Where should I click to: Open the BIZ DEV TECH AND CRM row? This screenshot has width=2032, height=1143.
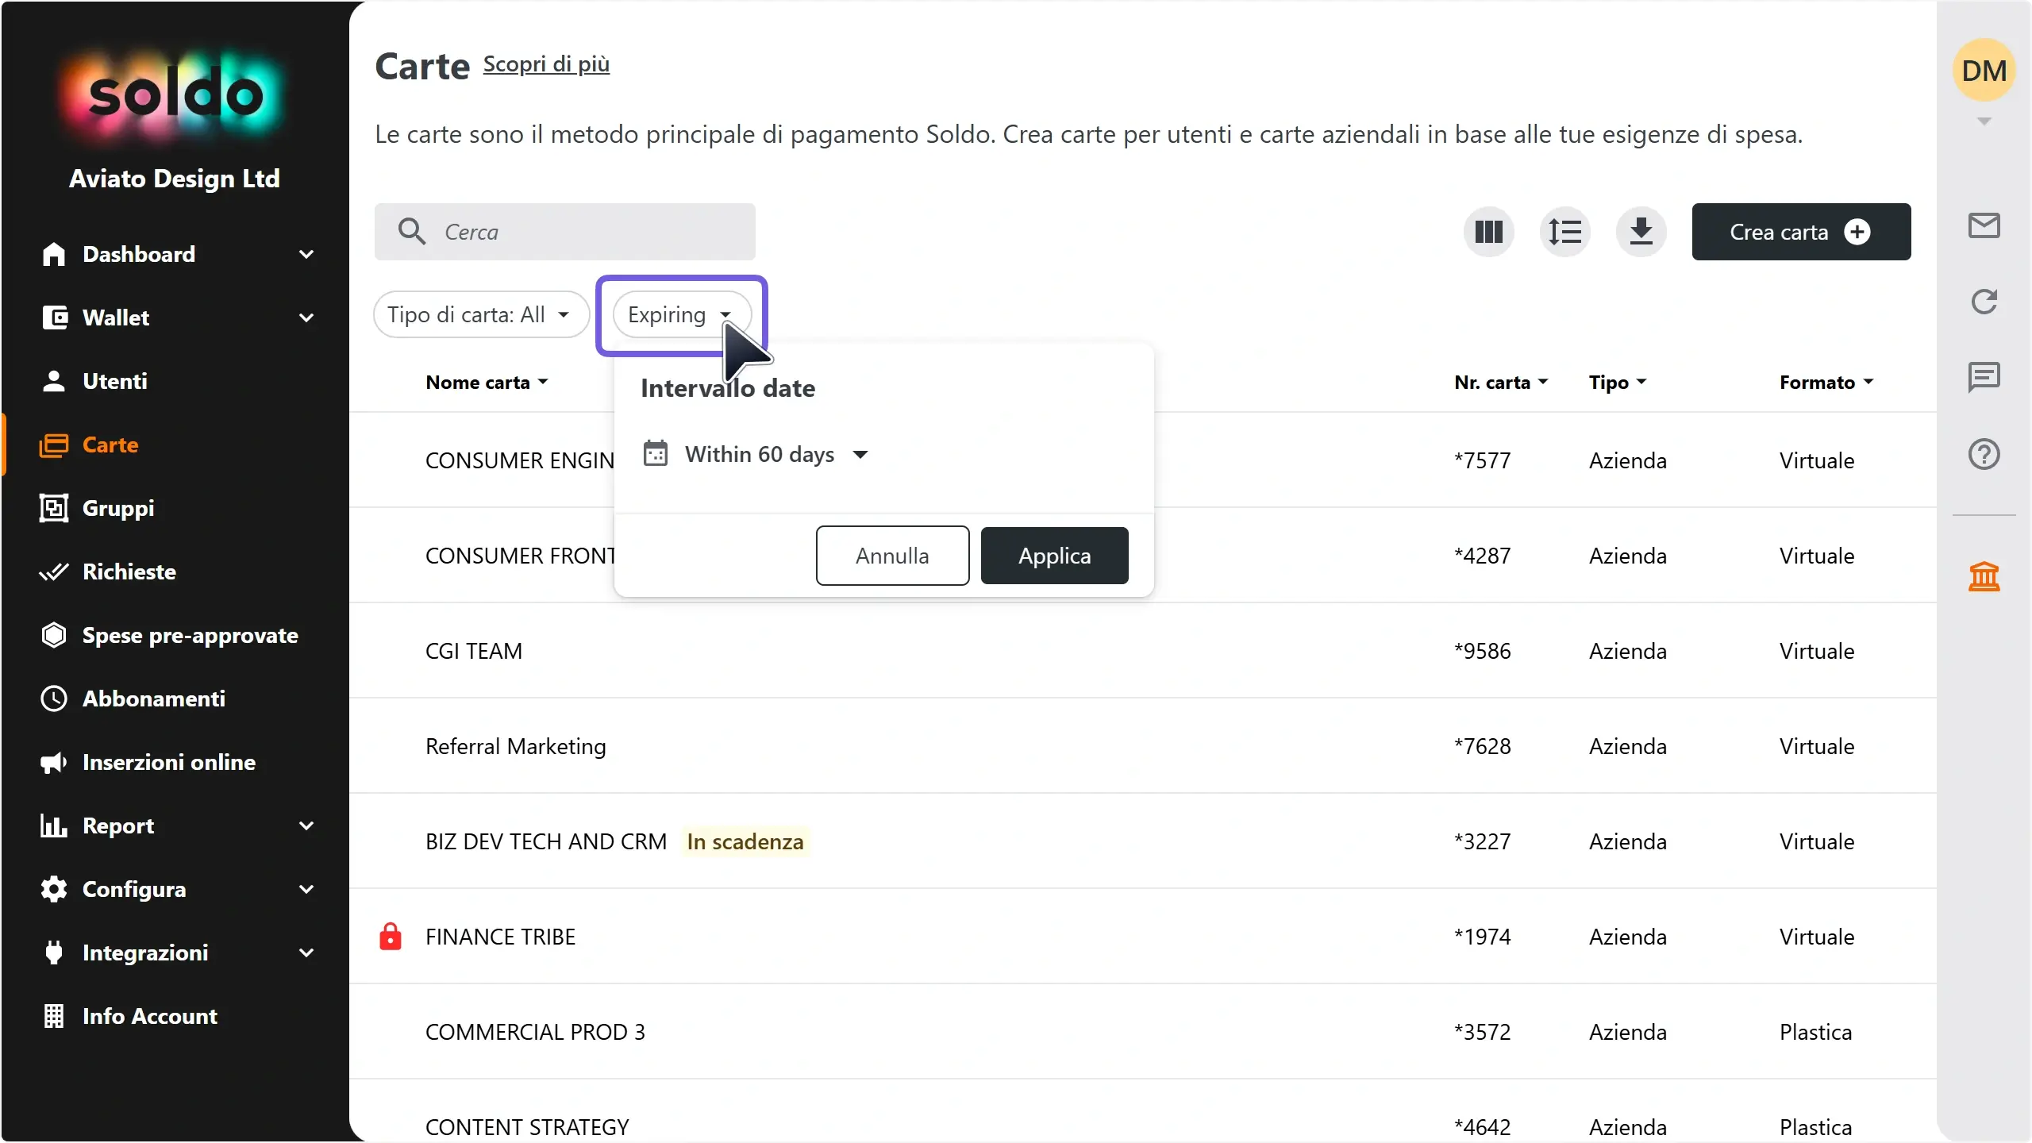pyautogui.click(x=1142, y=841)
